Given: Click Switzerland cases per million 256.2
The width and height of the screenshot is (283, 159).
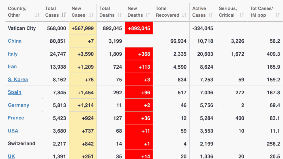Looking at the screenshot, I should tap(273, 144).
